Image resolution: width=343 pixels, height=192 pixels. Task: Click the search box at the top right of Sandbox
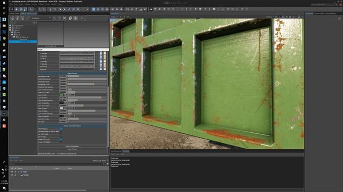pos(324,5)
